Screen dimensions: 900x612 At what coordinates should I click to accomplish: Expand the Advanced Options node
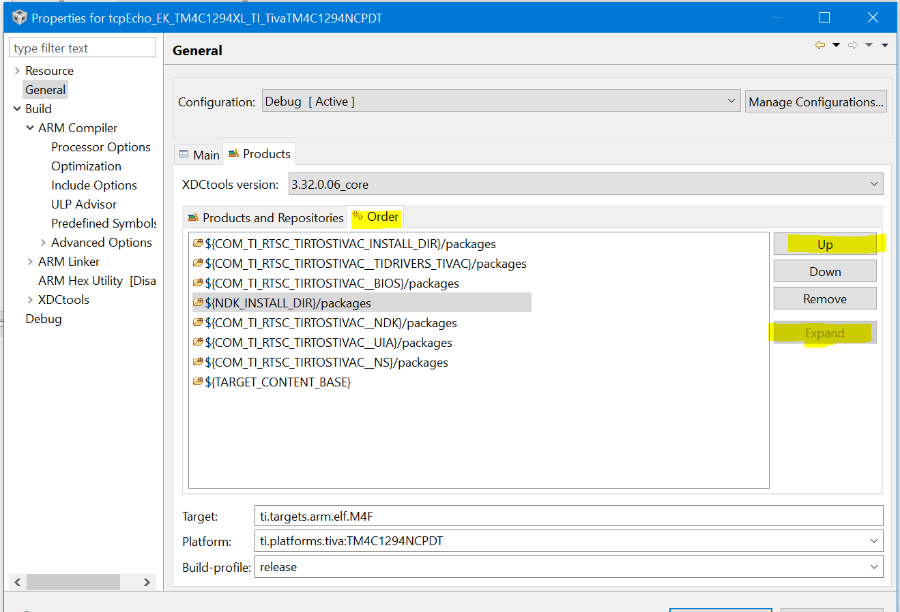[43, 243]
